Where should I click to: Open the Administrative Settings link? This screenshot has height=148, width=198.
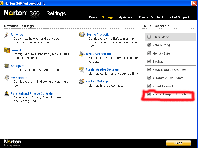[x=102, y=69]
